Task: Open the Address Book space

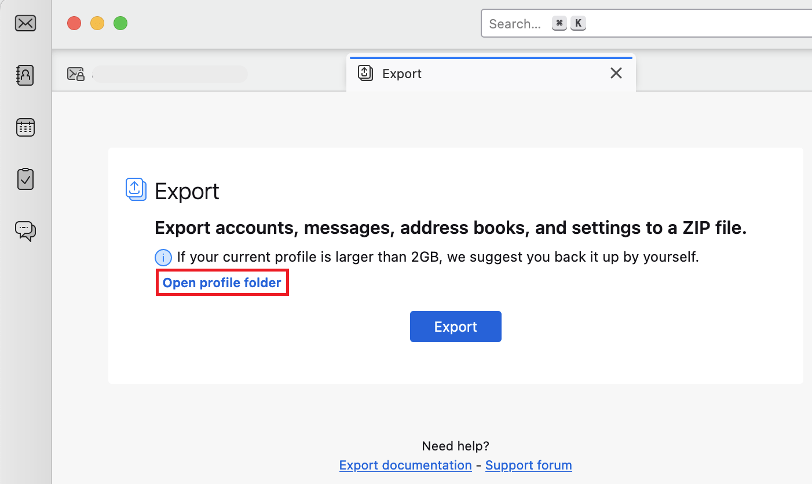Action: click(x=25, y=75)
